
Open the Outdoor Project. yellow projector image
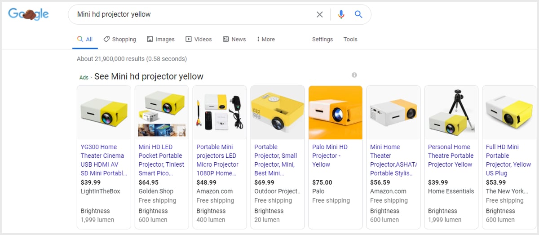pos(278,113)
